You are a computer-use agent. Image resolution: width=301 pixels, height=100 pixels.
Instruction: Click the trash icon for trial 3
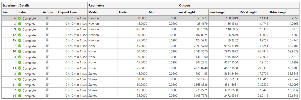[x=47, y=24]
